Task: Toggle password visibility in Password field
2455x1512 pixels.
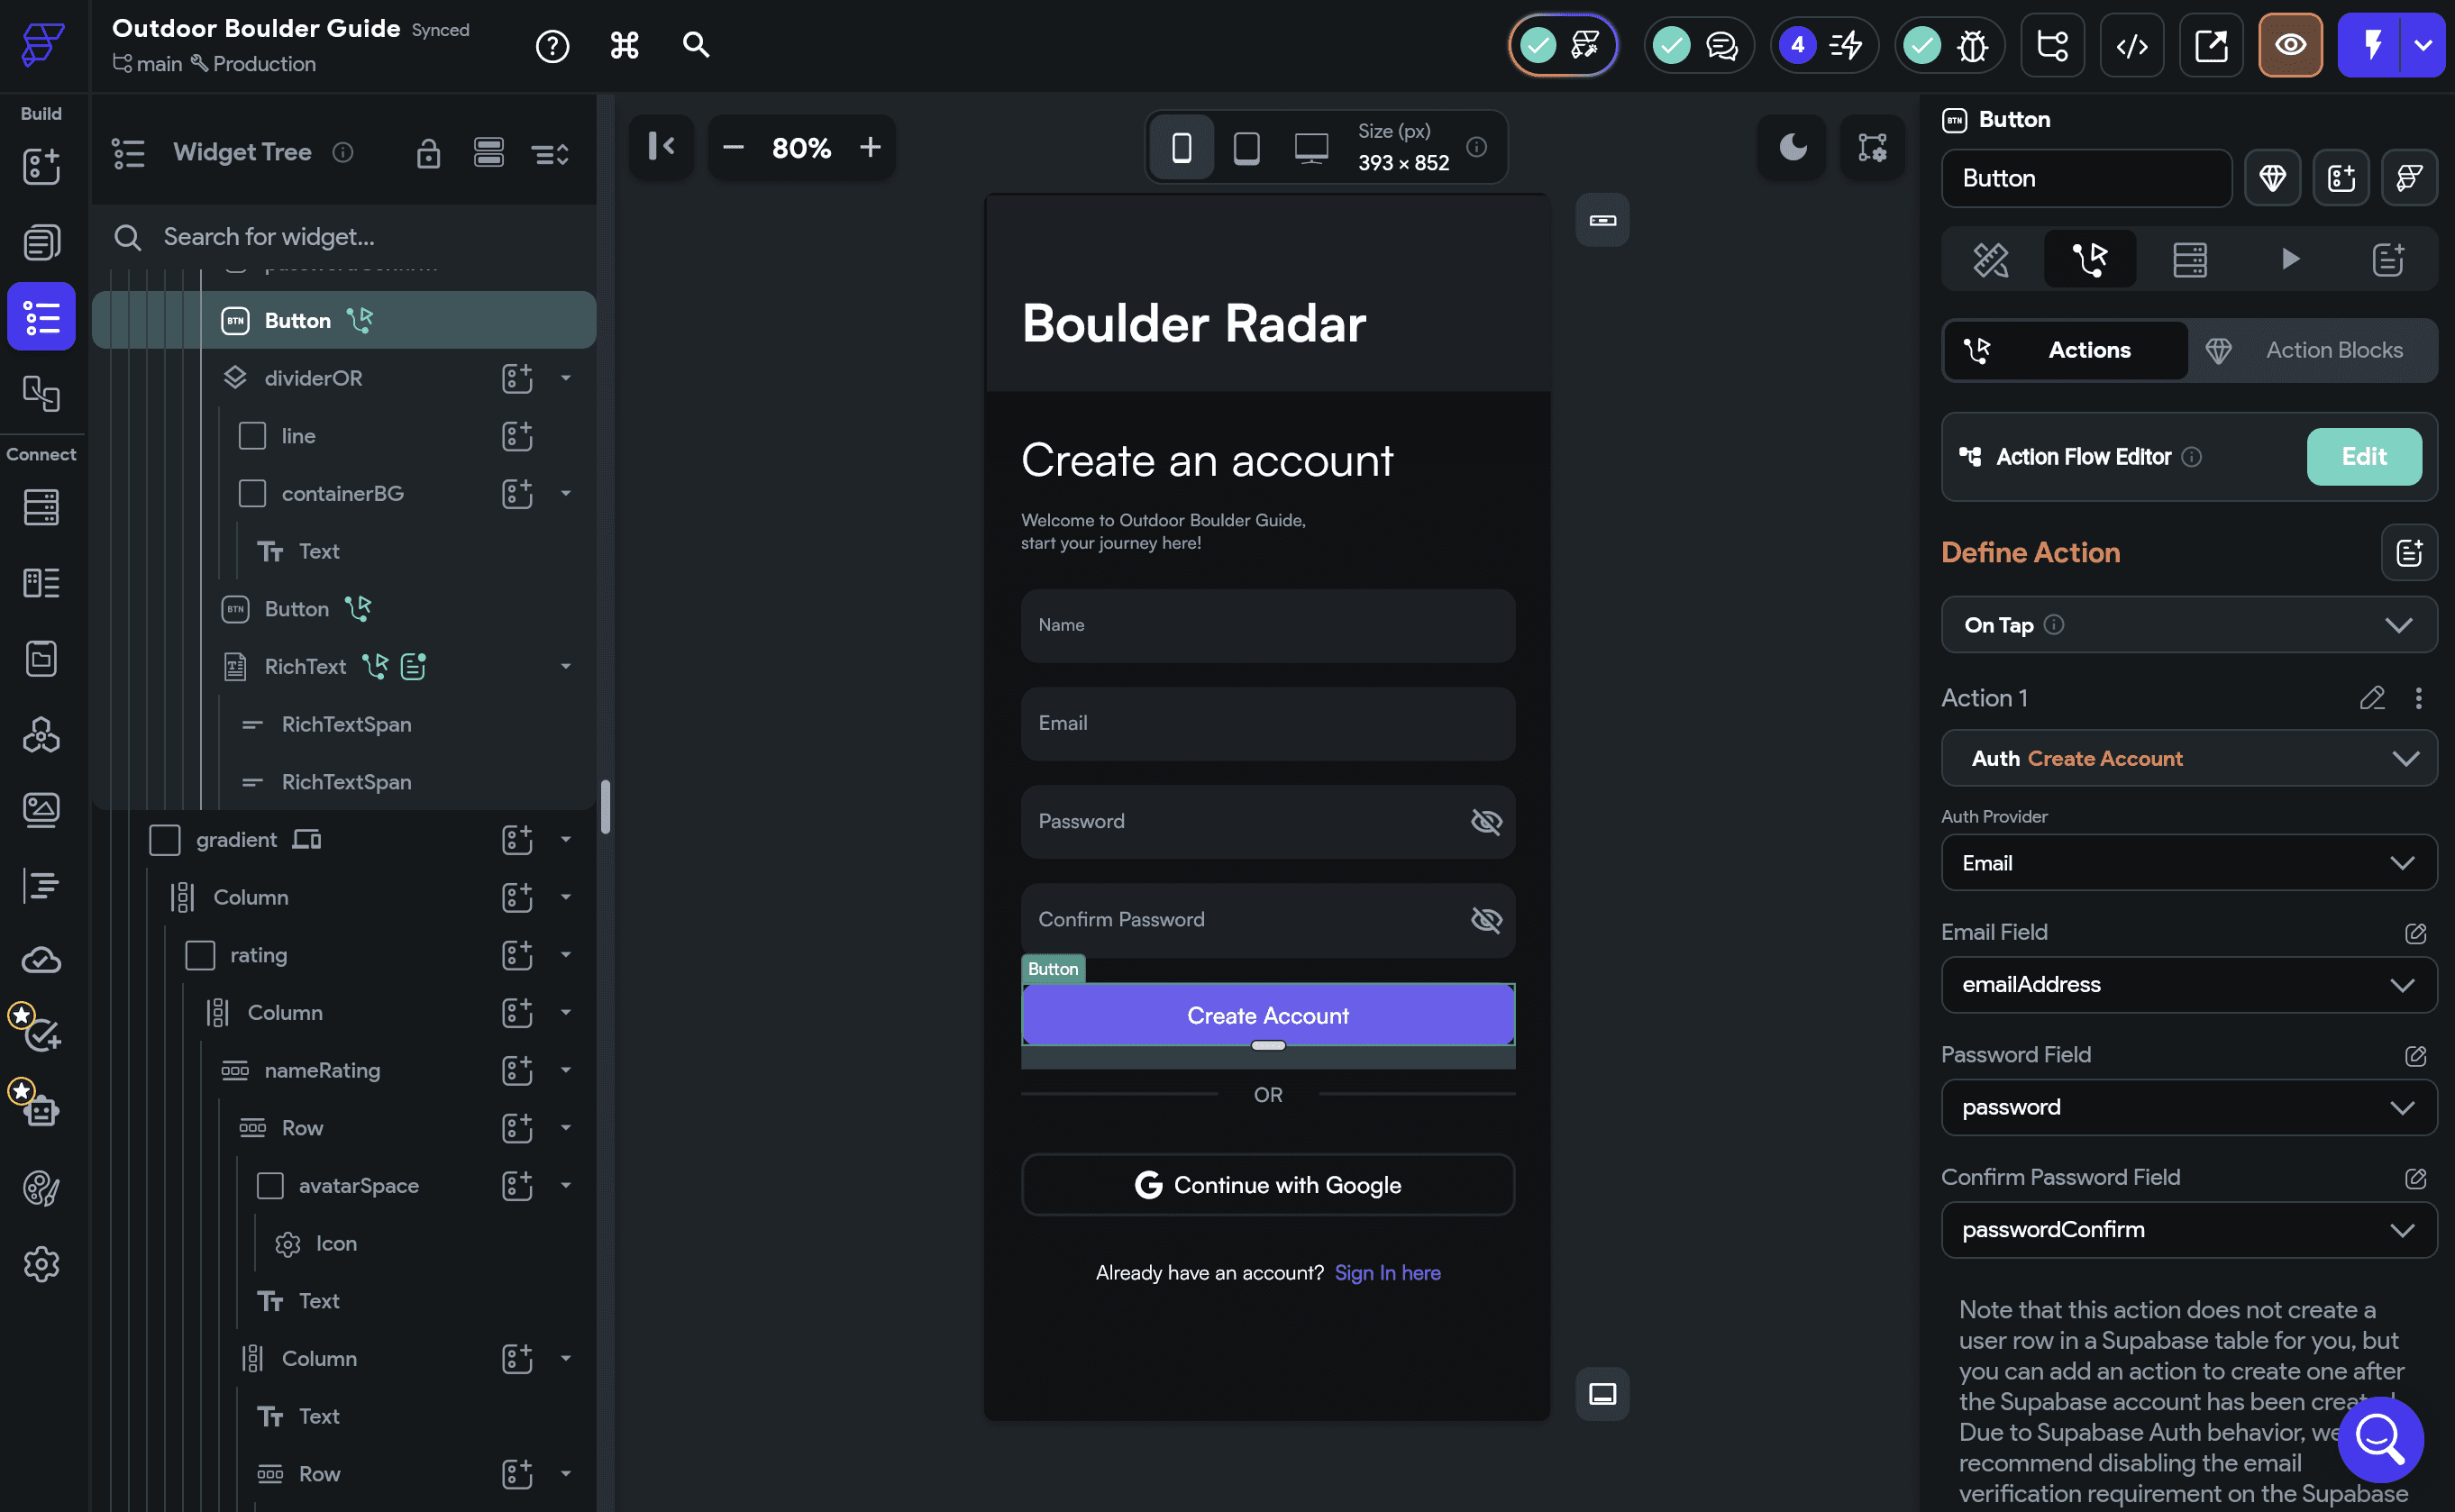Action: (x=1486, y=821)
